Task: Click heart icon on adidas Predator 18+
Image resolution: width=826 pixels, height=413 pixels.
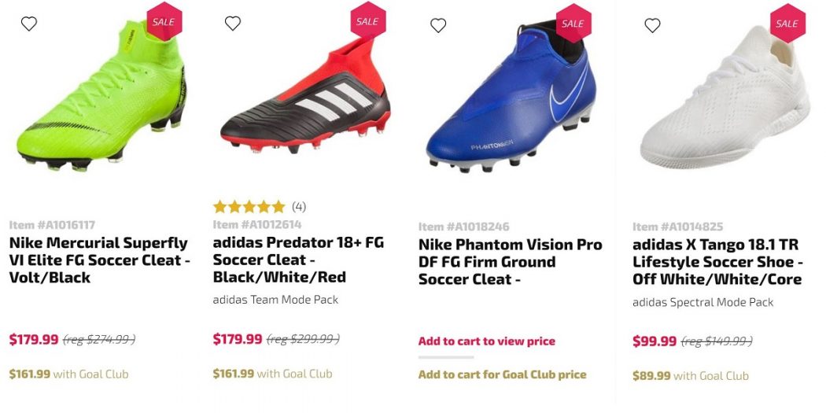Action: tap(233, 24)
